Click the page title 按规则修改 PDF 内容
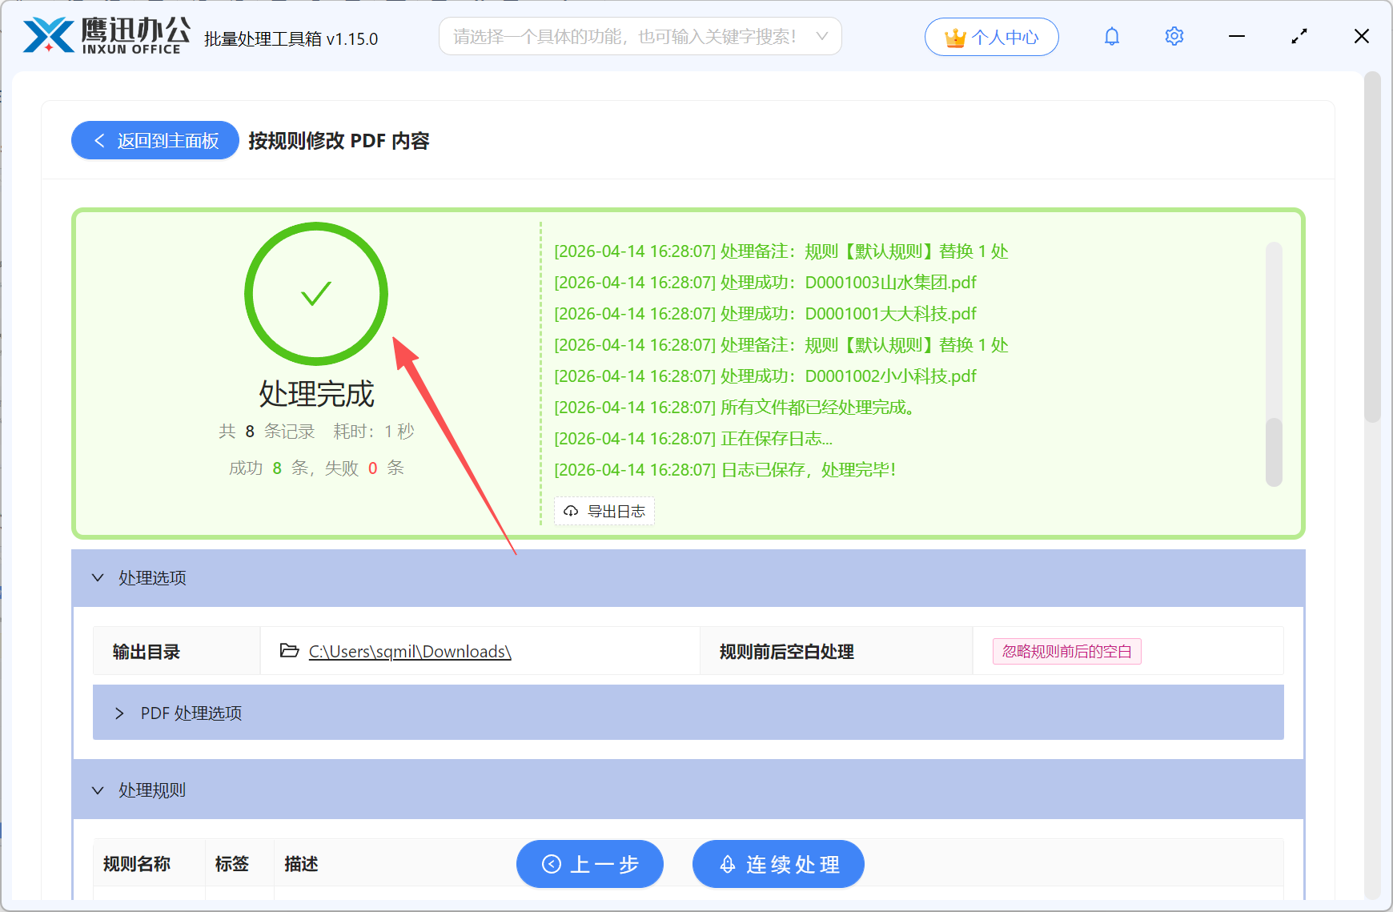Viewport: 1393px width, 912px height. (339, 141)
